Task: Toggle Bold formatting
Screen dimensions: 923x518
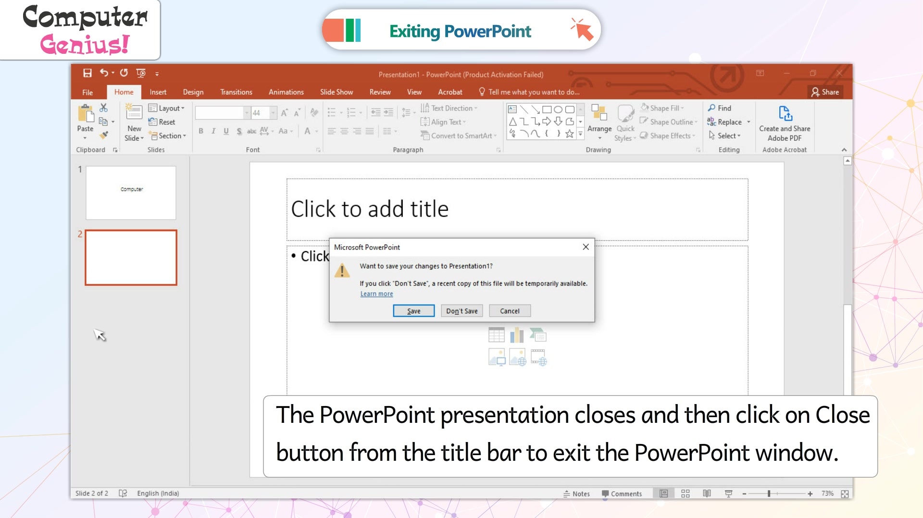Action: pyautogui.click(x=201, y=131)
